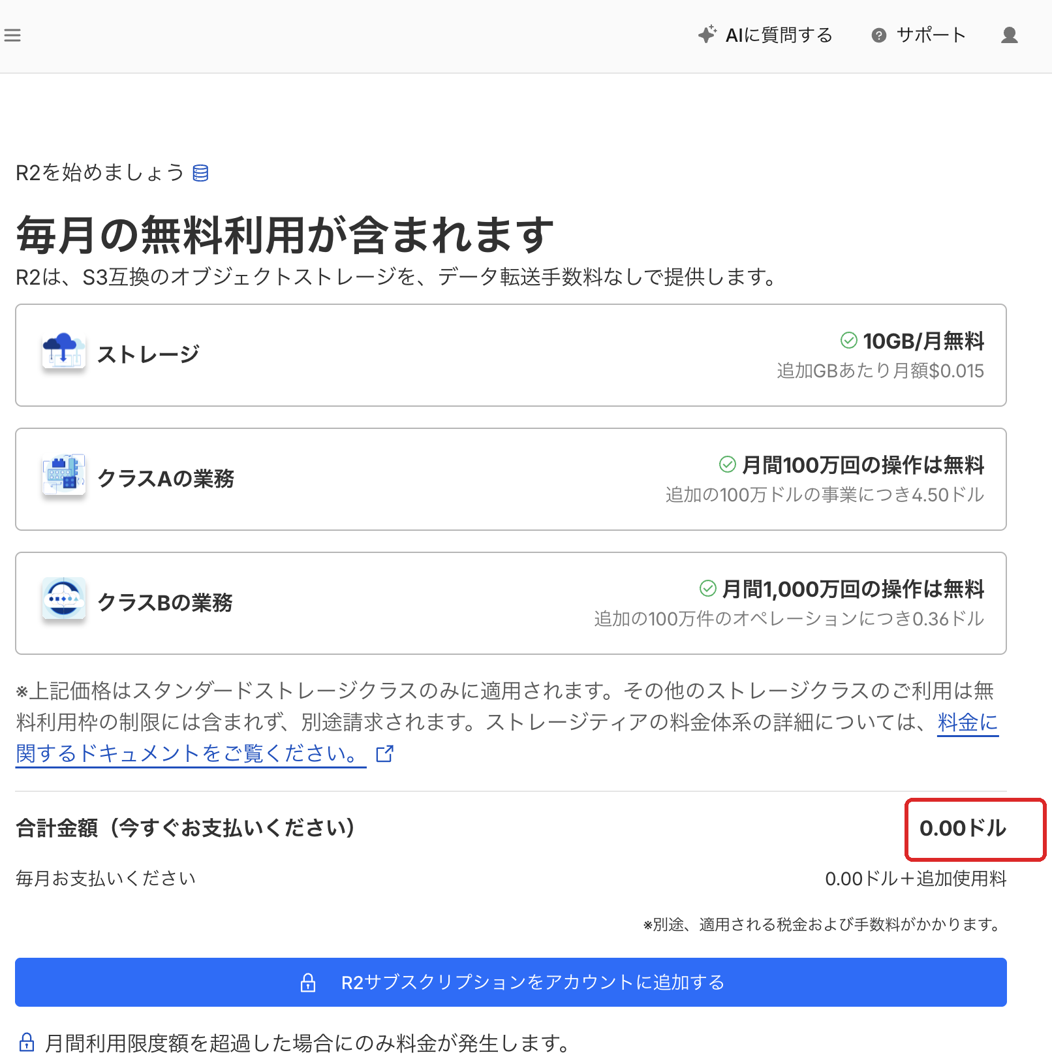
Task: Add the R2 subscription to account
Action: (511, 982)
